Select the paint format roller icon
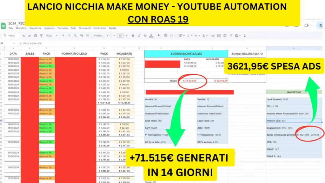325x183 pixels. coord(42,36)
